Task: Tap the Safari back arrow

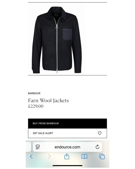Action: coord(31,156)
